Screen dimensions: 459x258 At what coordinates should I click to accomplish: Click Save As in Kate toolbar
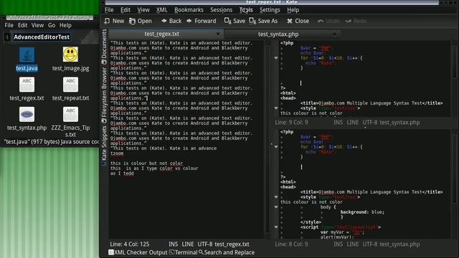263,21
